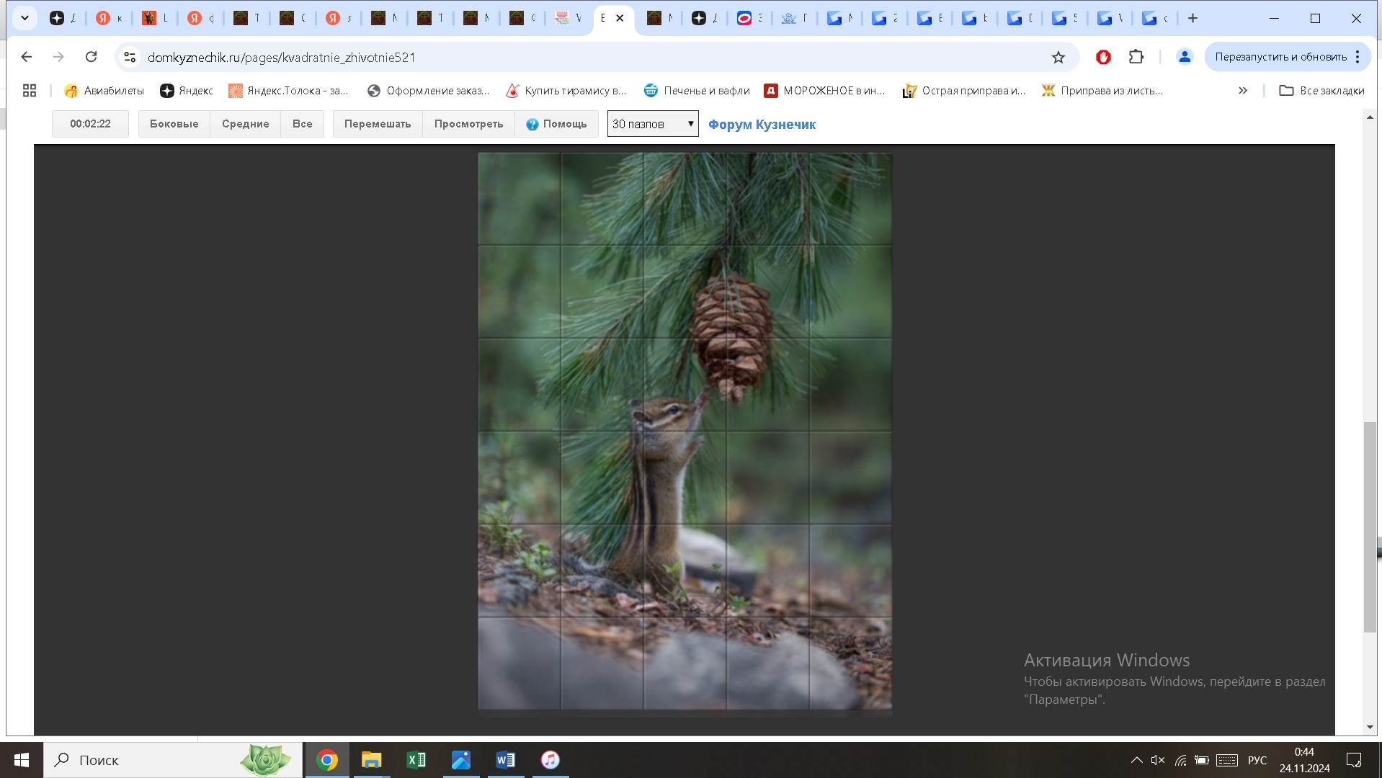This screenshot has height=778, width=1382.
Task: Switch the РУС input language
Action: tap(1257, 760)
